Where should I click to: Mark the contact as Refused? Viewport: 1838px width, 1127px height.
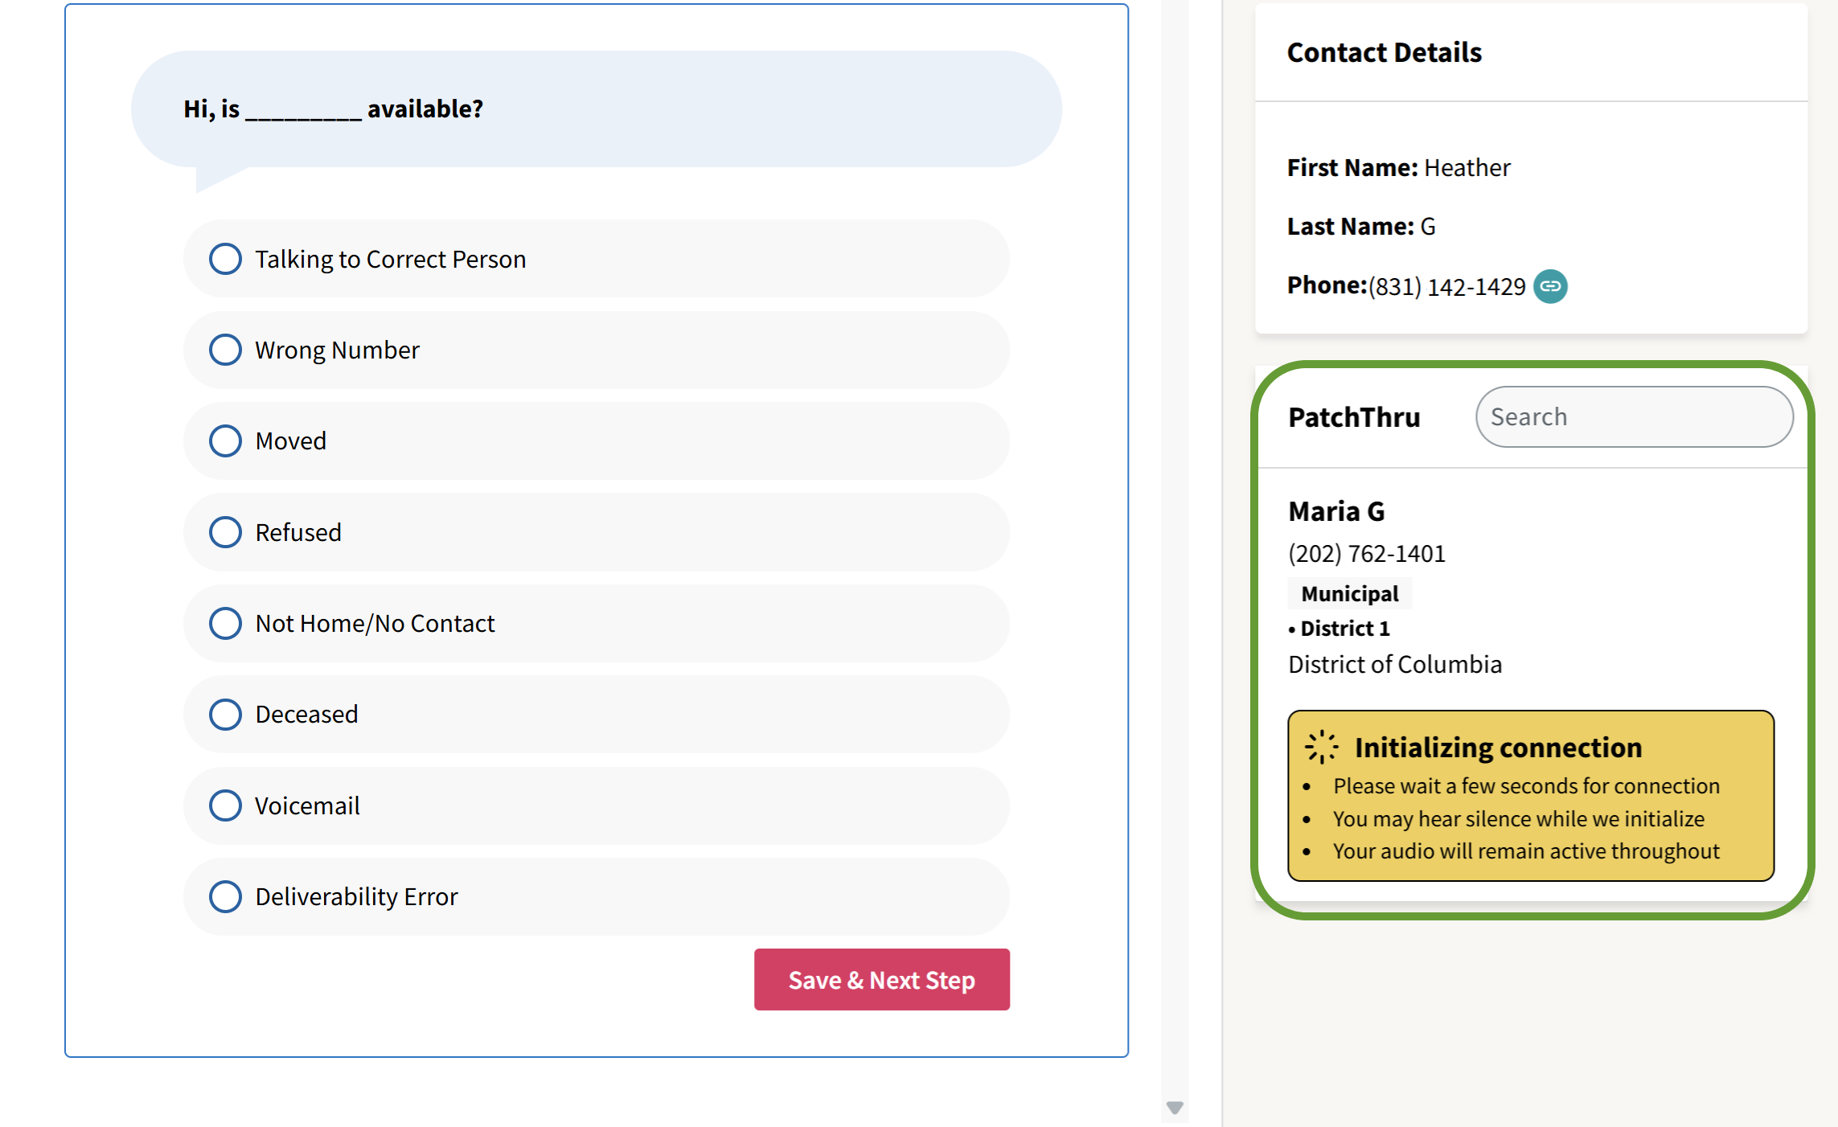pos(225,532)
